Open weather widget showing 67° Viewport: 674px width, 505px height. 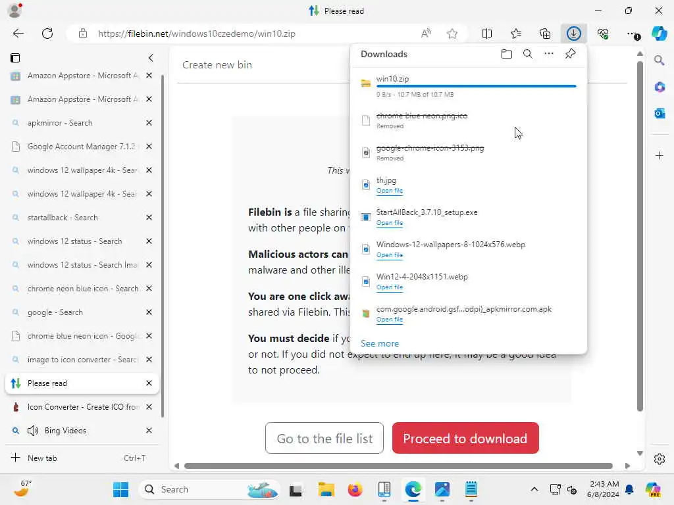[x=22, y=489]
